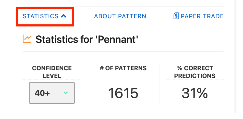Switch to the ABOUT PATTERN tab
243x119 pixels.
pos(120,16)
